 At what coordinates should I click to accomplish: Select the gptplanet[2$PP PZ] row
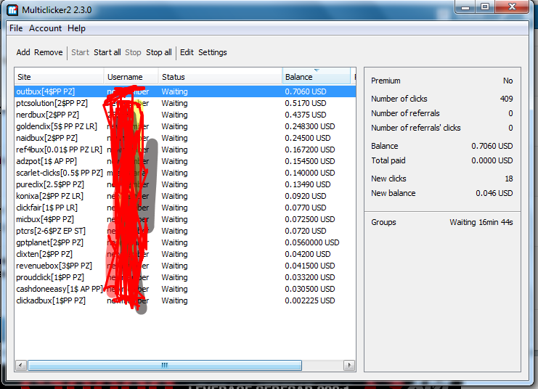185,242
